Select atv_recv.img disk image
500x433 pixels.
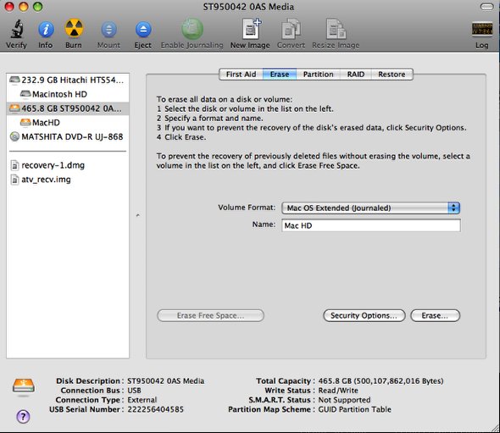tap(68, 180)
